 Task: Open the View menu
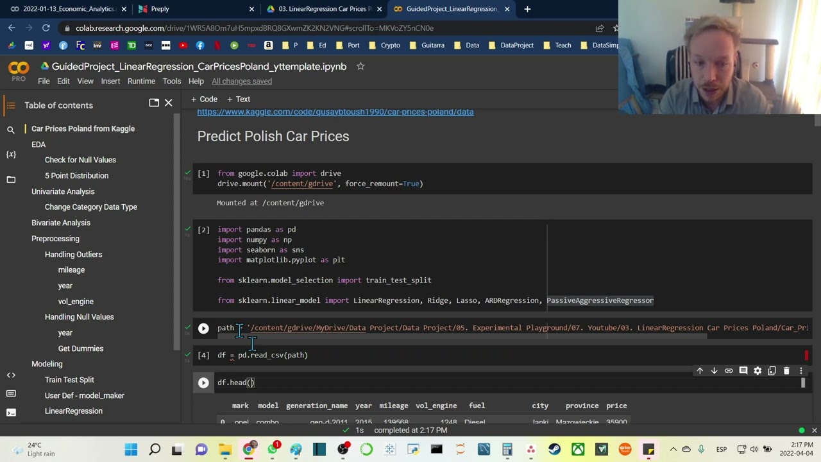coord(85,81)
